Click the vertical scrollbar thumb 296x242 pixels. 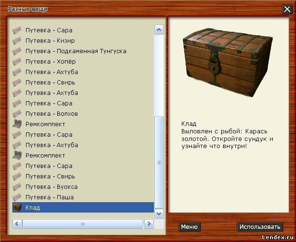(x=159, y=162)
